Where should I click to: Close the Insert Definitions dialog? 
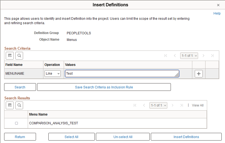218,5
